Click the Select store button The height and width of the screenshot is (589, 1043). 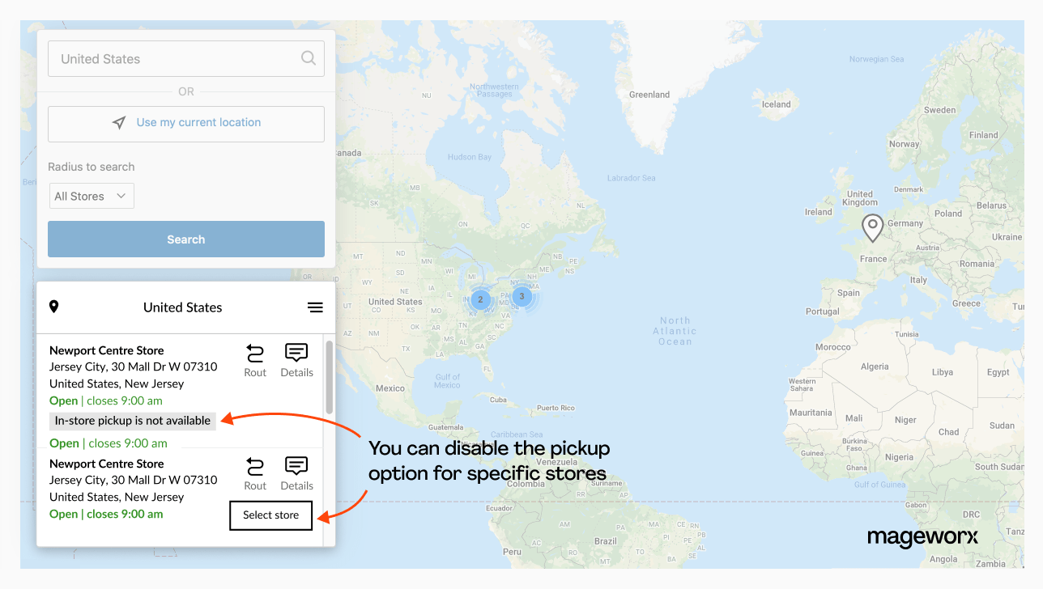270,515
